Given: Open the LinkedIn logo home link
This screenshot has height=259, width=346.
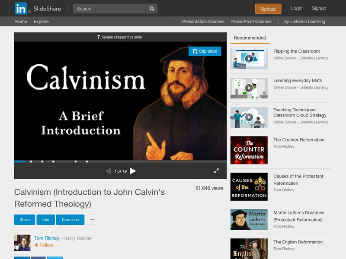Looking at the screenshot, I should pos(21,9).
